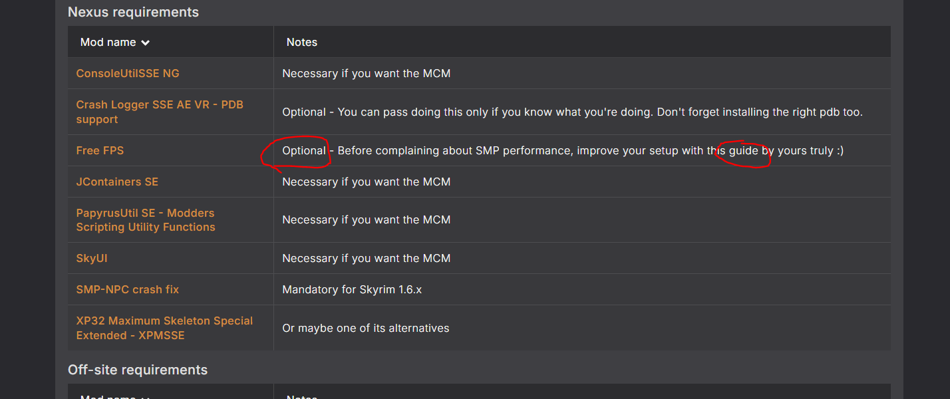Screen dimensions: 950x399
Task: Open PapyrusUtil SE mod link
Action: click(146, 220)
